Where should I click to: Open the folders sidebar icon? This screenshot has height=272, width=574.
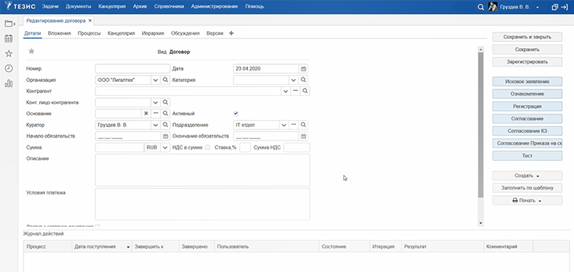click(x=9, y=24)
